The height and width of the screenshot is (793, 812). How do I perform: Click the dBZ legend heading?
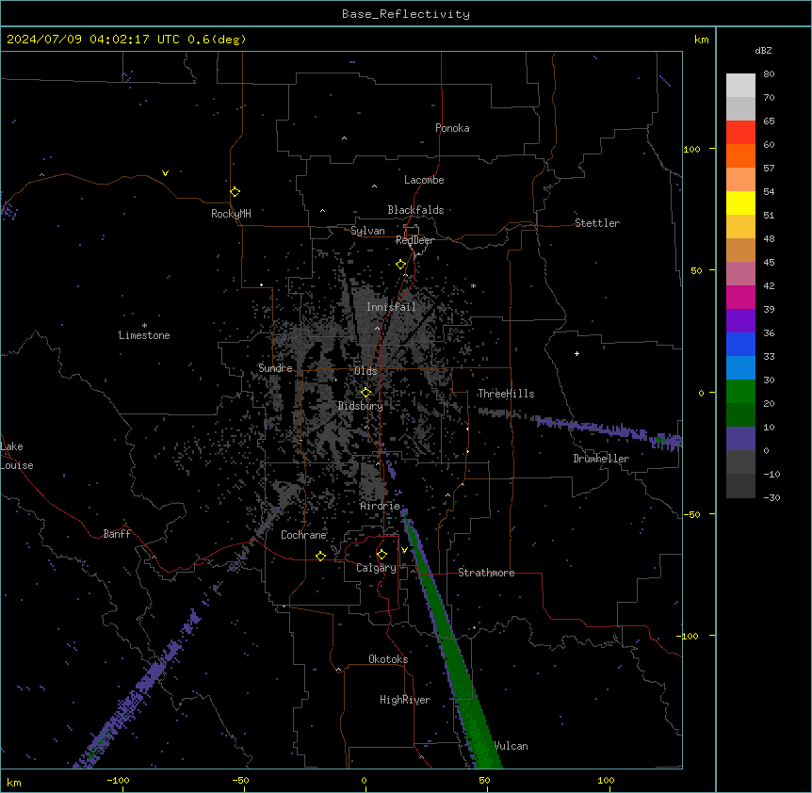click(x=763, y=50)
